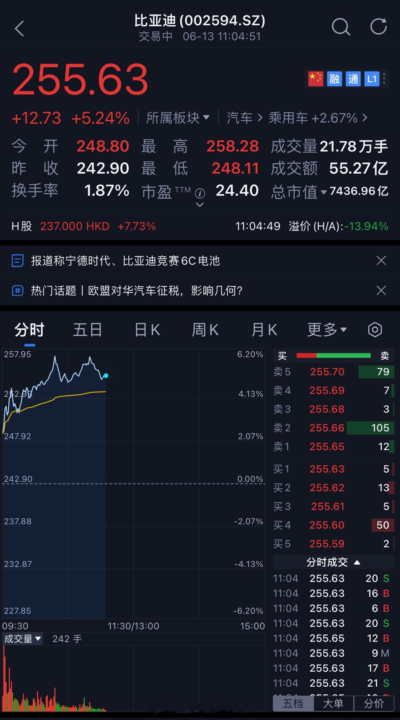Tap the 买1 bid row at 255.63

[x=334, y=469]
